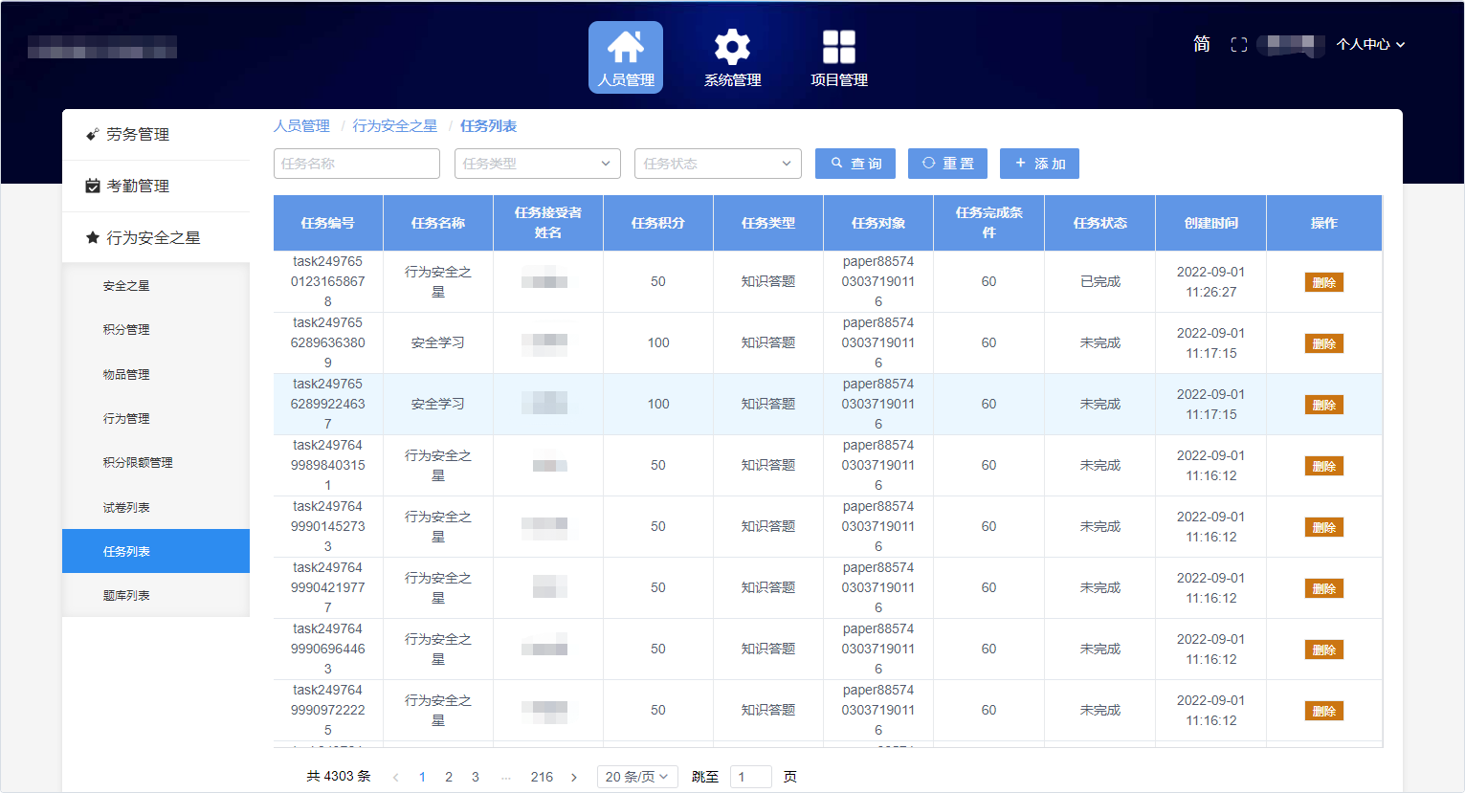
Task: Click the 重置 reset button
Action: pos(947,164)
